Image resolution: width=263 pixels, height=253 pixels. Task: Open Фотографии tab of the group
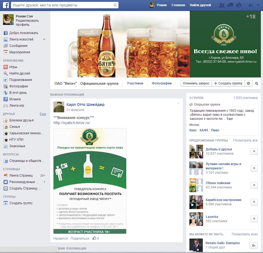click(x=161, y=83)
